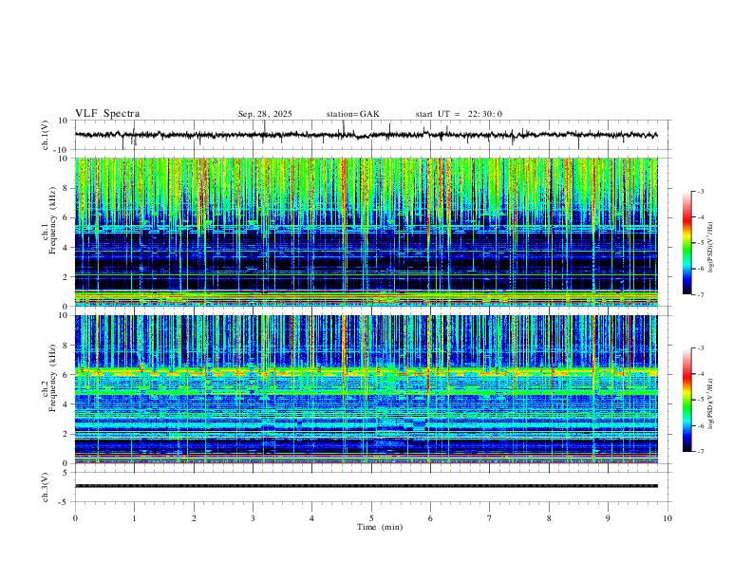Image resolution: width=752 pixels, height=581 pixels.
Task: Select the station=GAK label
Action: (x=352, y=114)
